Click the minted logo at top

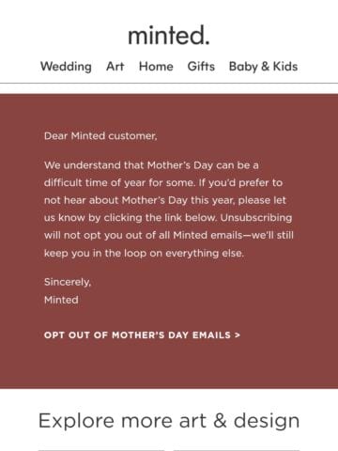pos(169,35)
